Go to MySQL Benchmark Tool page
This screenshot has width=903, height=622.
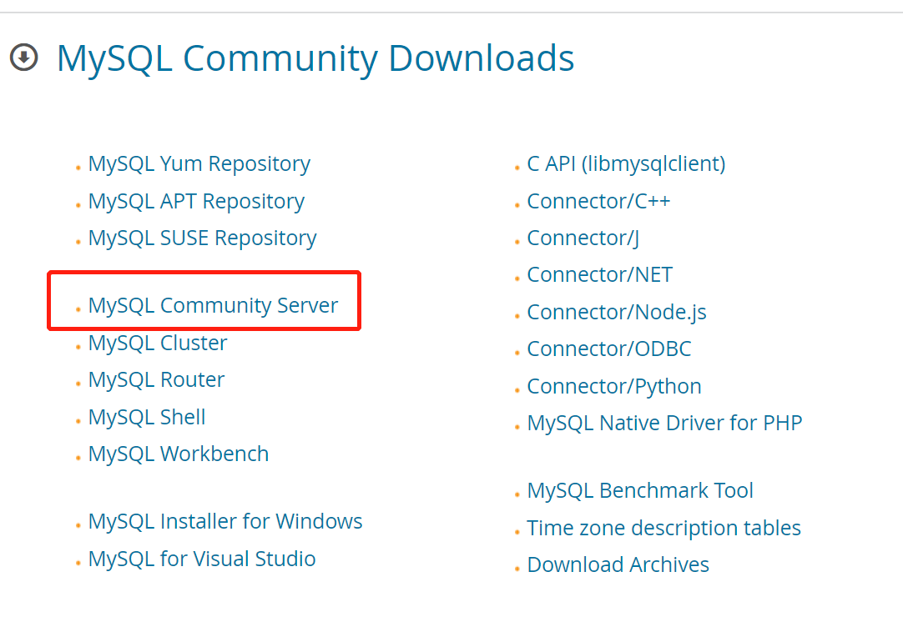tap(640, 491)
